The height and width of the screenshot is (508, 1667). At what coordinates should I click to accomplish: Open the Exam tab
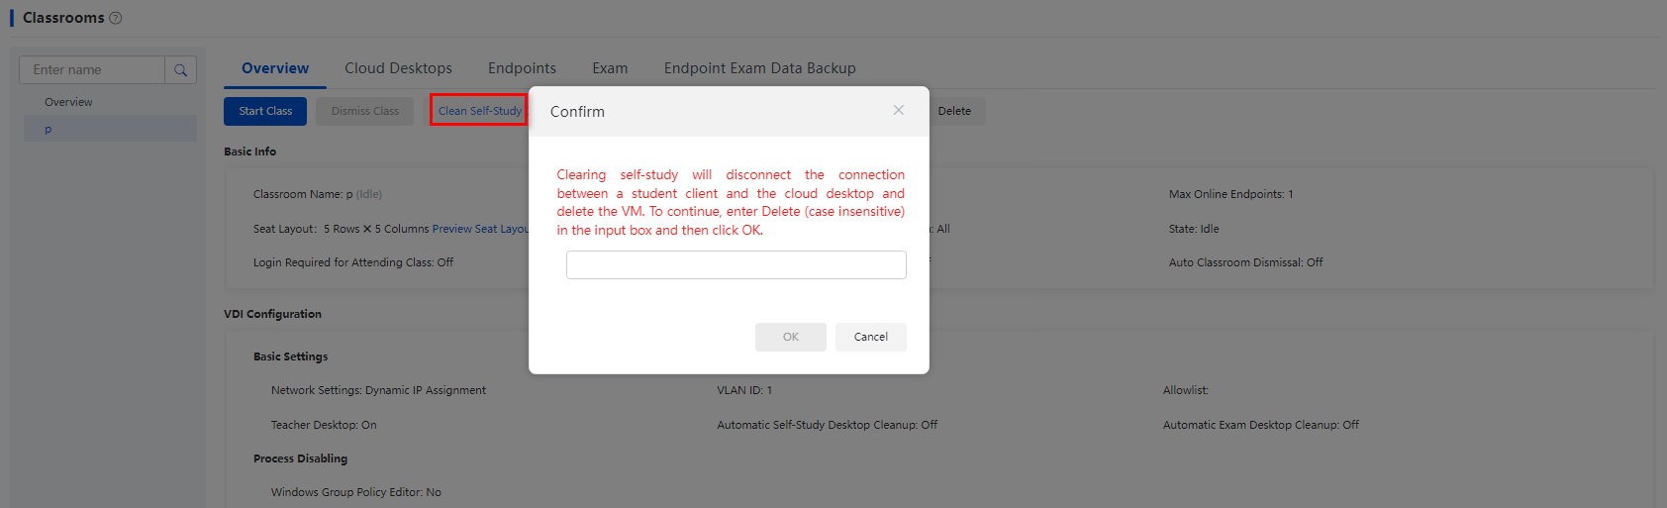point(610,68)
